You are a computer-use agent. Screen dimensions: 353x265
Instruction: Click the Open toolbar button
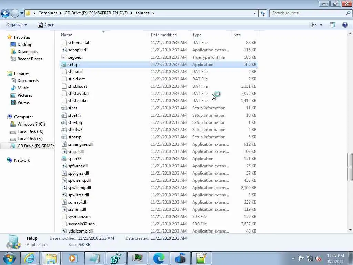(x=46, y=25)
